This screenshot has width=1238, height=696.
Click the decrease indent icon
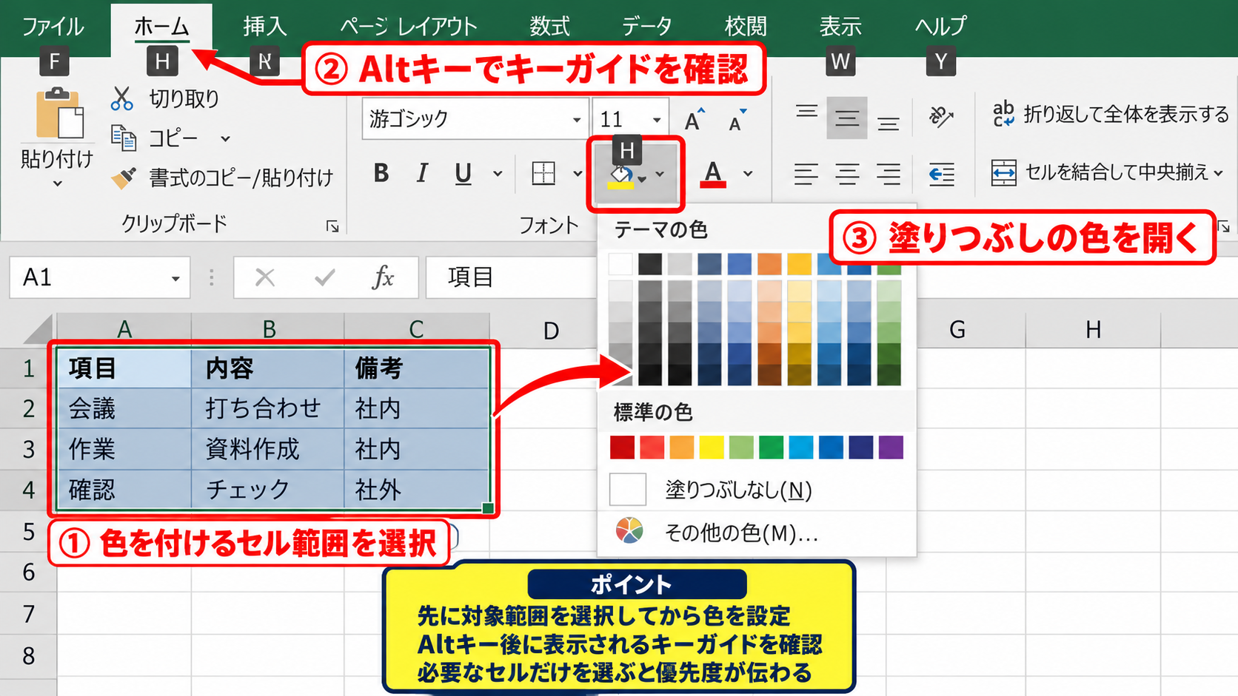(941, 175)
